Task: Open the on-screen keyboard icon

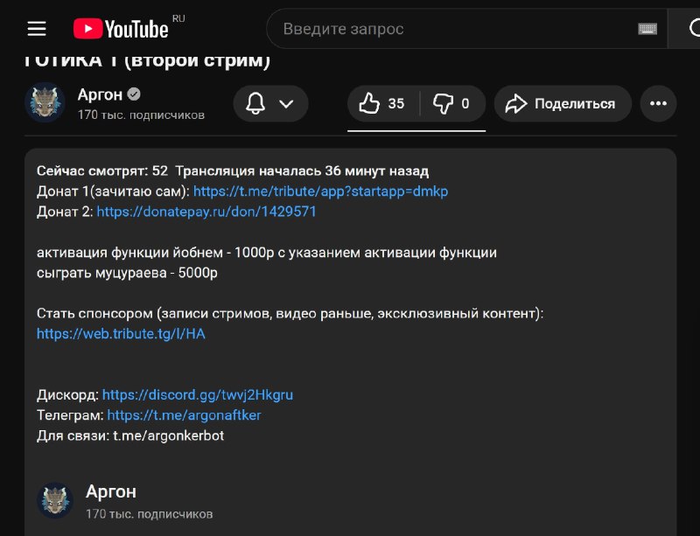Action: [647, 29]
